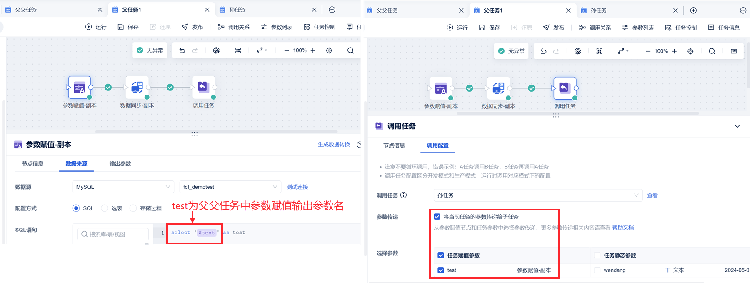Uncheck 将当前任务的参数传递给子任务 checkbox

click(437, 217)
